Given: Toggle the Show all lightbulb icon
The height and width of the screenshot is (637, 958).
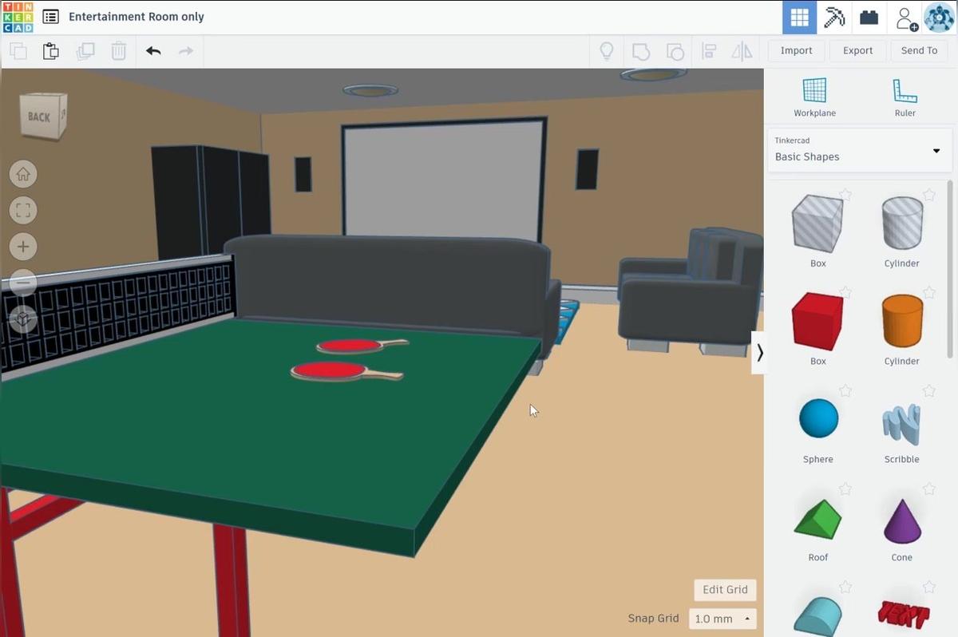Looking at the screenshot, I should click(x=607, y=51).
